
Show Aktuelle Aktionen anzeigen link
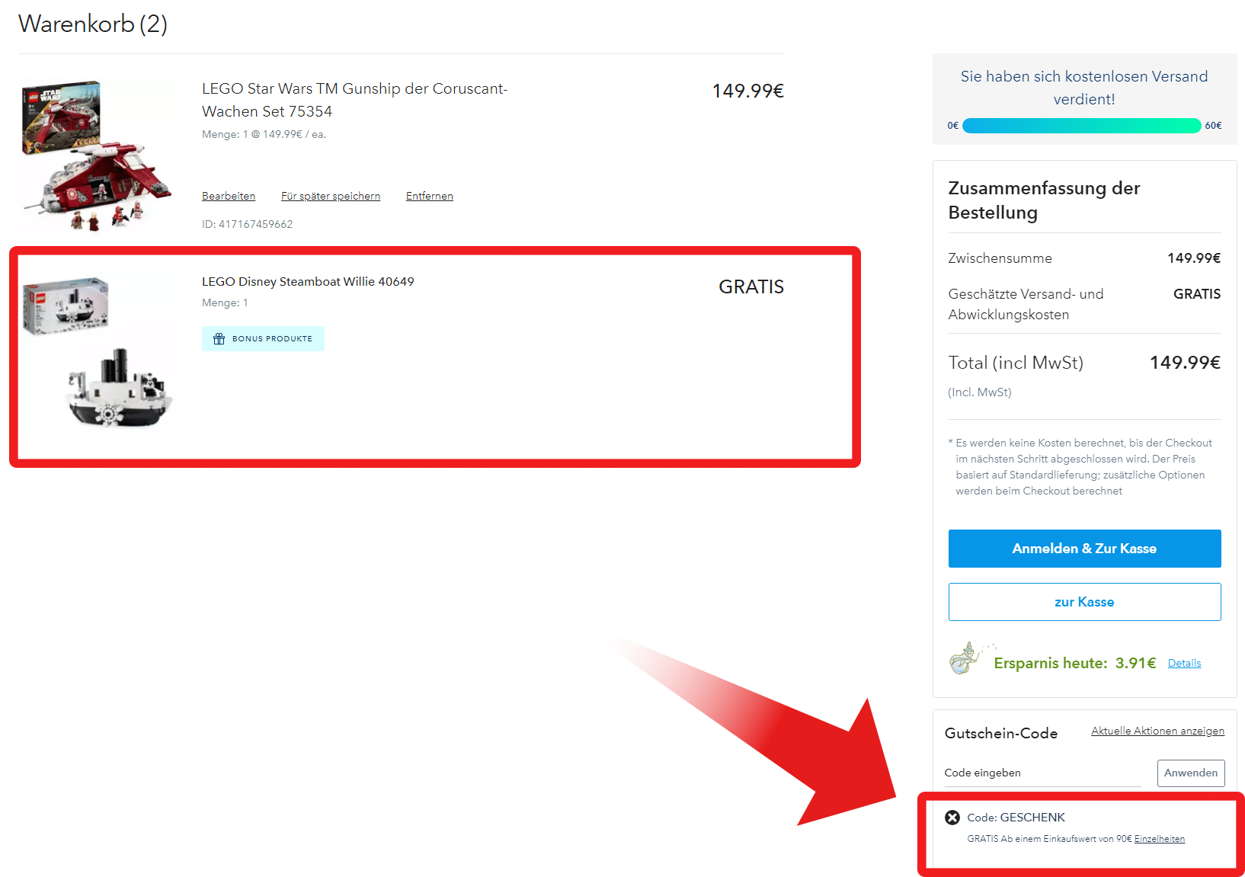click(x=1157, y=731)
